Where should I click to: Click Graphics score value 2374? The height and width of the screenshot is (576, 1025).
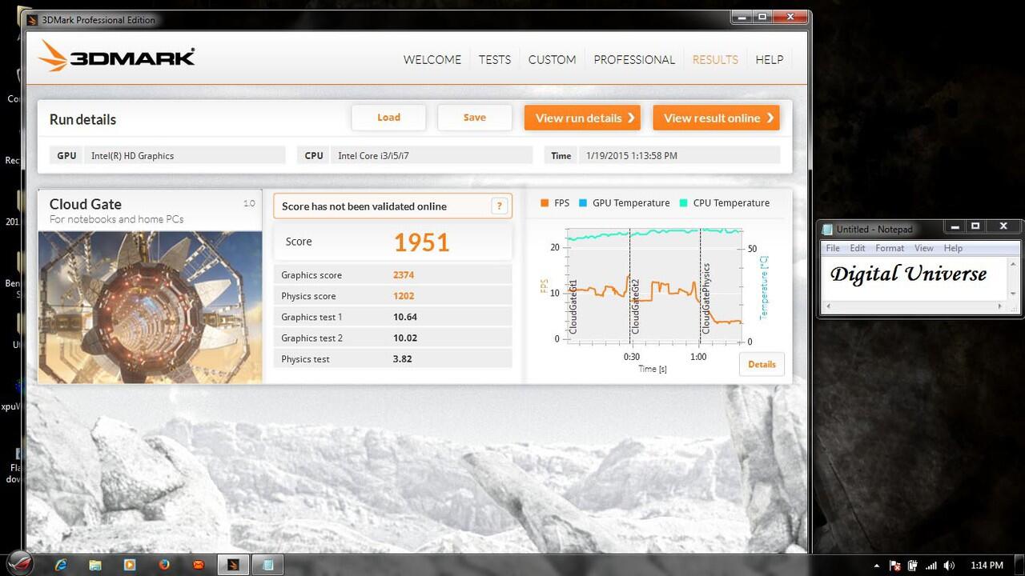click(404, 274)
